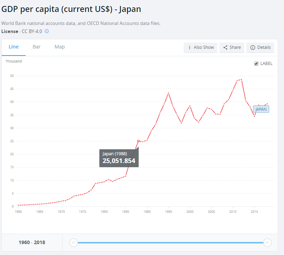
Task: Click the info circle icon on the Details button
Action: [253, 47]
